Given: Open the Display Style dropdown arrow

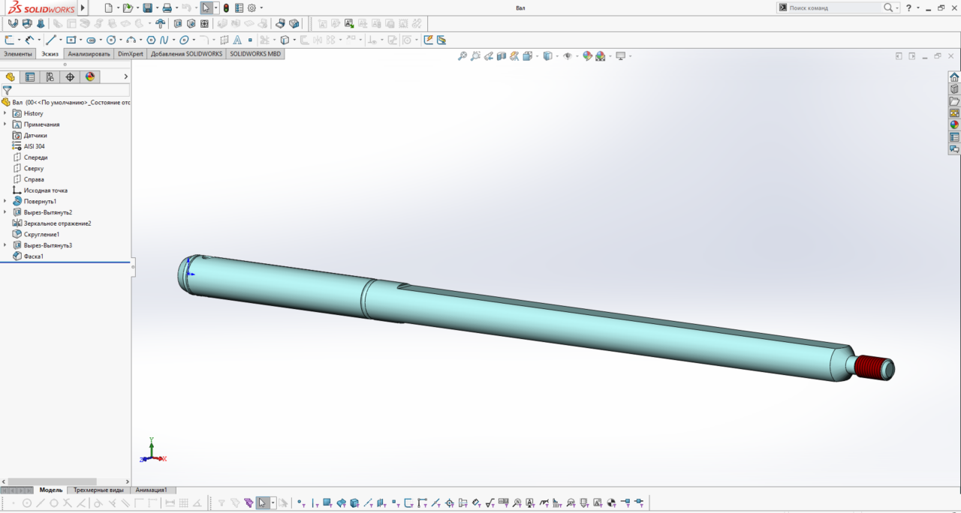Looking at the screenshot, I should [x=556, y=56].
